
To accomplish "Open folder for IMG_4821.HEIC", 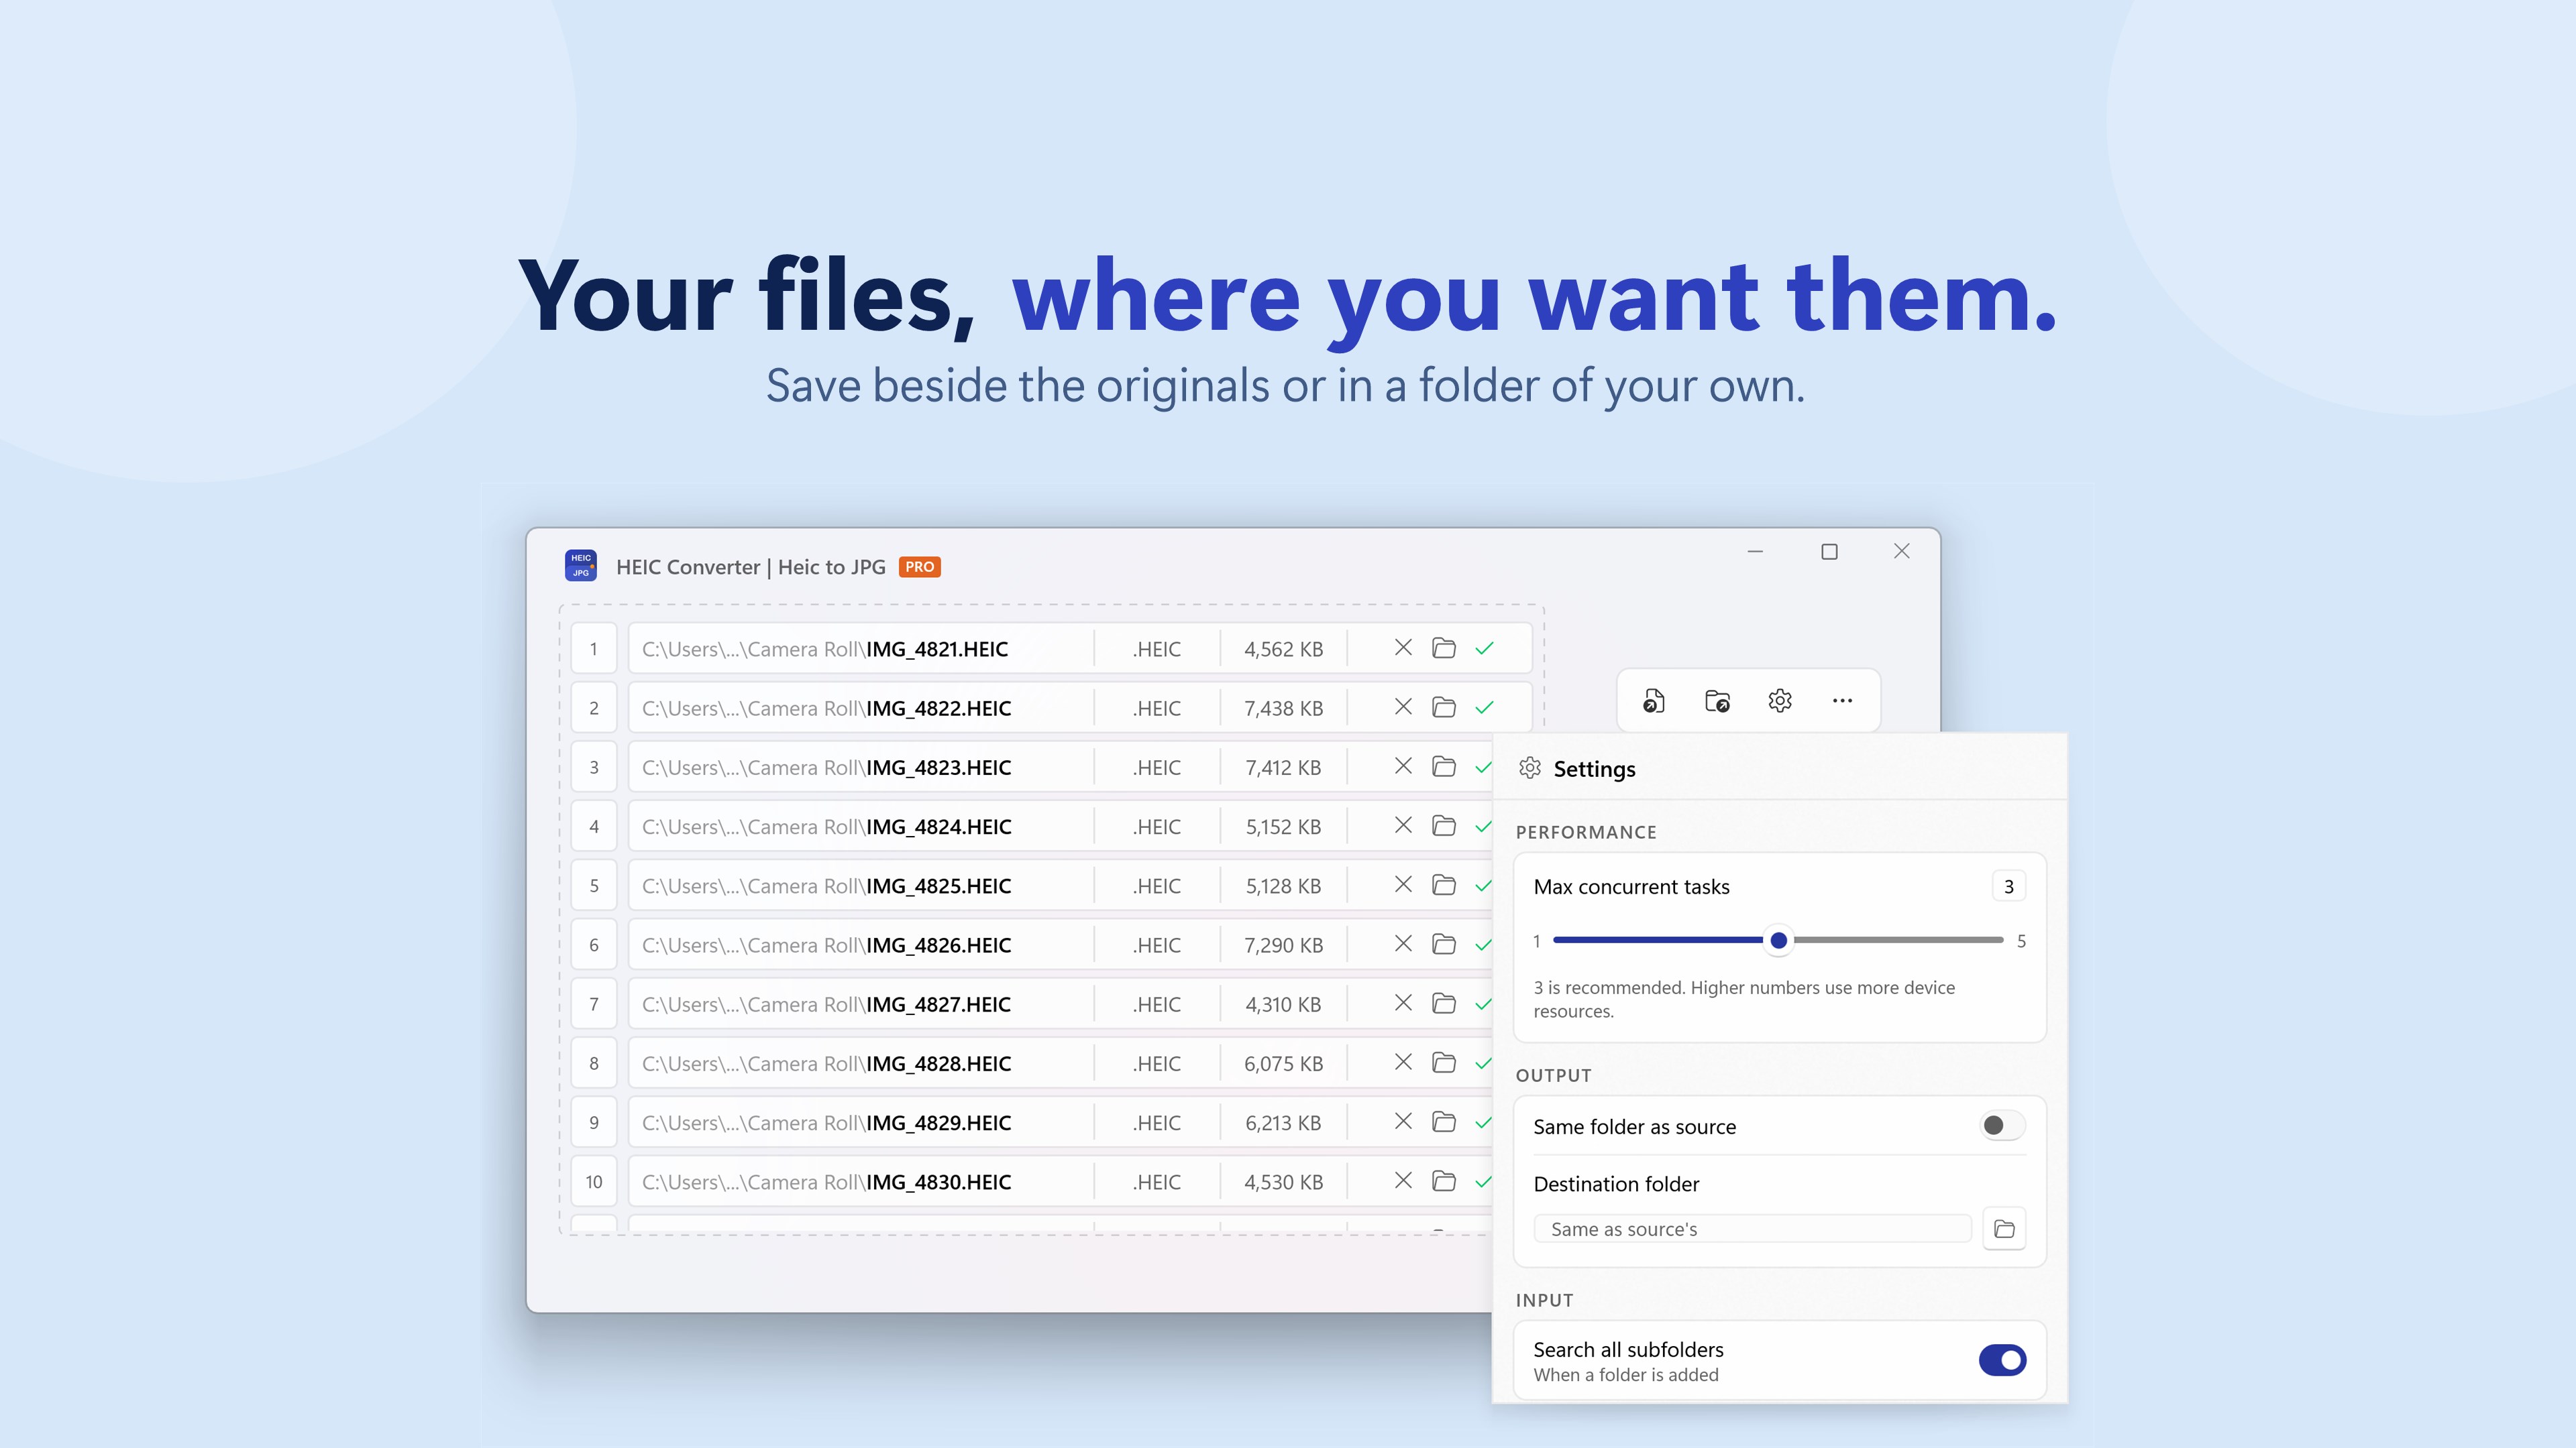I will coord(1444,648).
